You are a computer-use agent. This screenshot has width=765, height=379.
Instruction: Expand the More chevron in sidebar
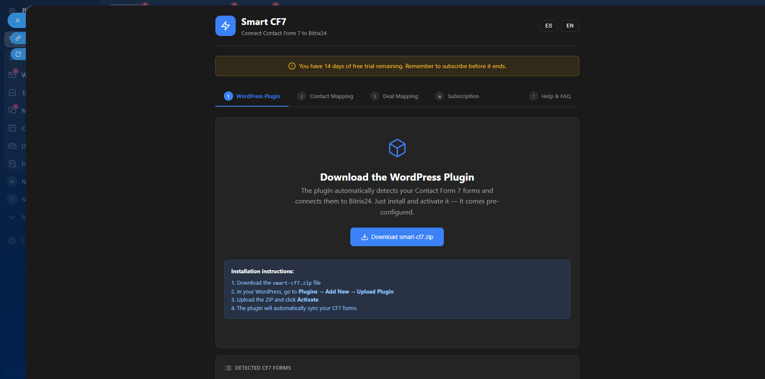click(12, 217)
